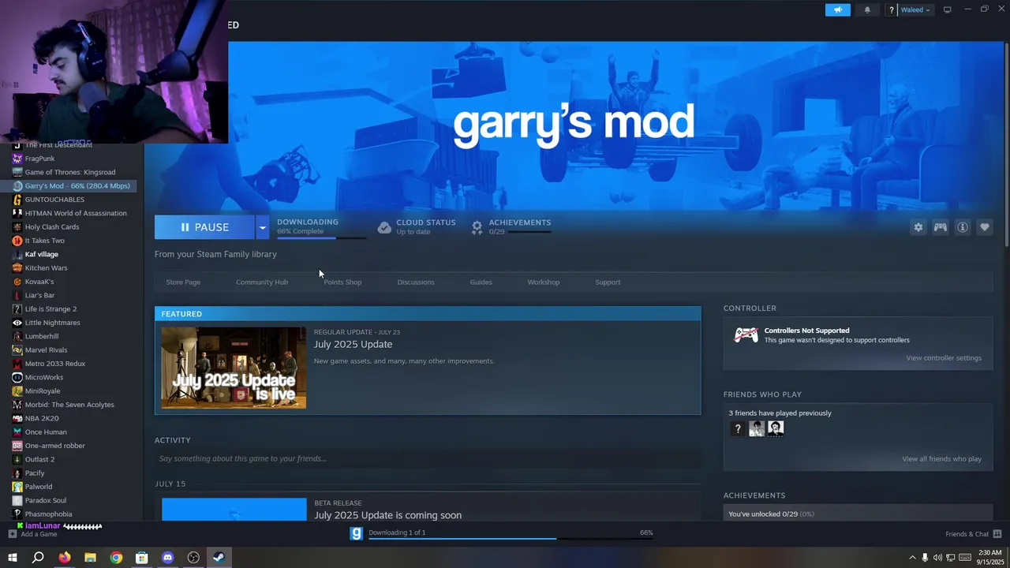Image resolution: width=1010 pixels, height=568 pixels.
Task: Open the notifications bell
Action: pos(867,10)
